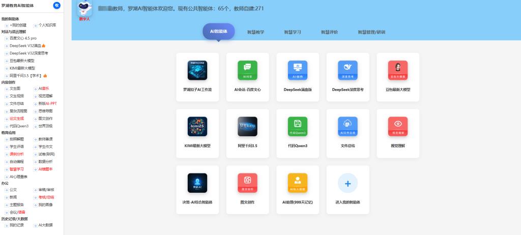
Task: Click the icon beside +我的创建
Action: pos(7,25)
